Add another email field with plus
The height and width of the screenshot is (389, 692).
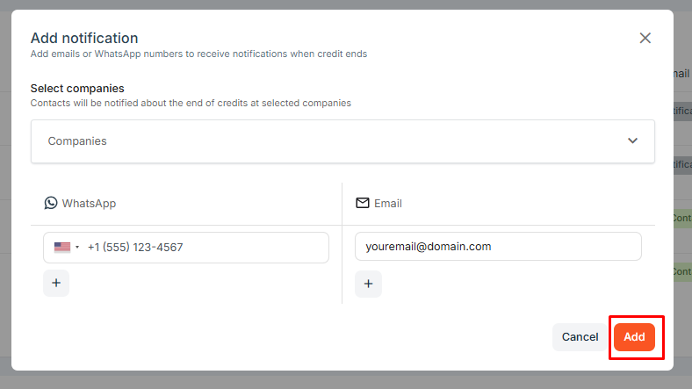coord(368,284)
